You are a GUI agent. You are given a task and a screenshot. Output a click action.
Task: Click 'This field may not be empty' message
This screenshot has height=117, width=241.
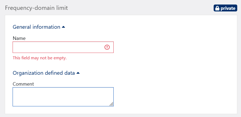coord(40,58)
